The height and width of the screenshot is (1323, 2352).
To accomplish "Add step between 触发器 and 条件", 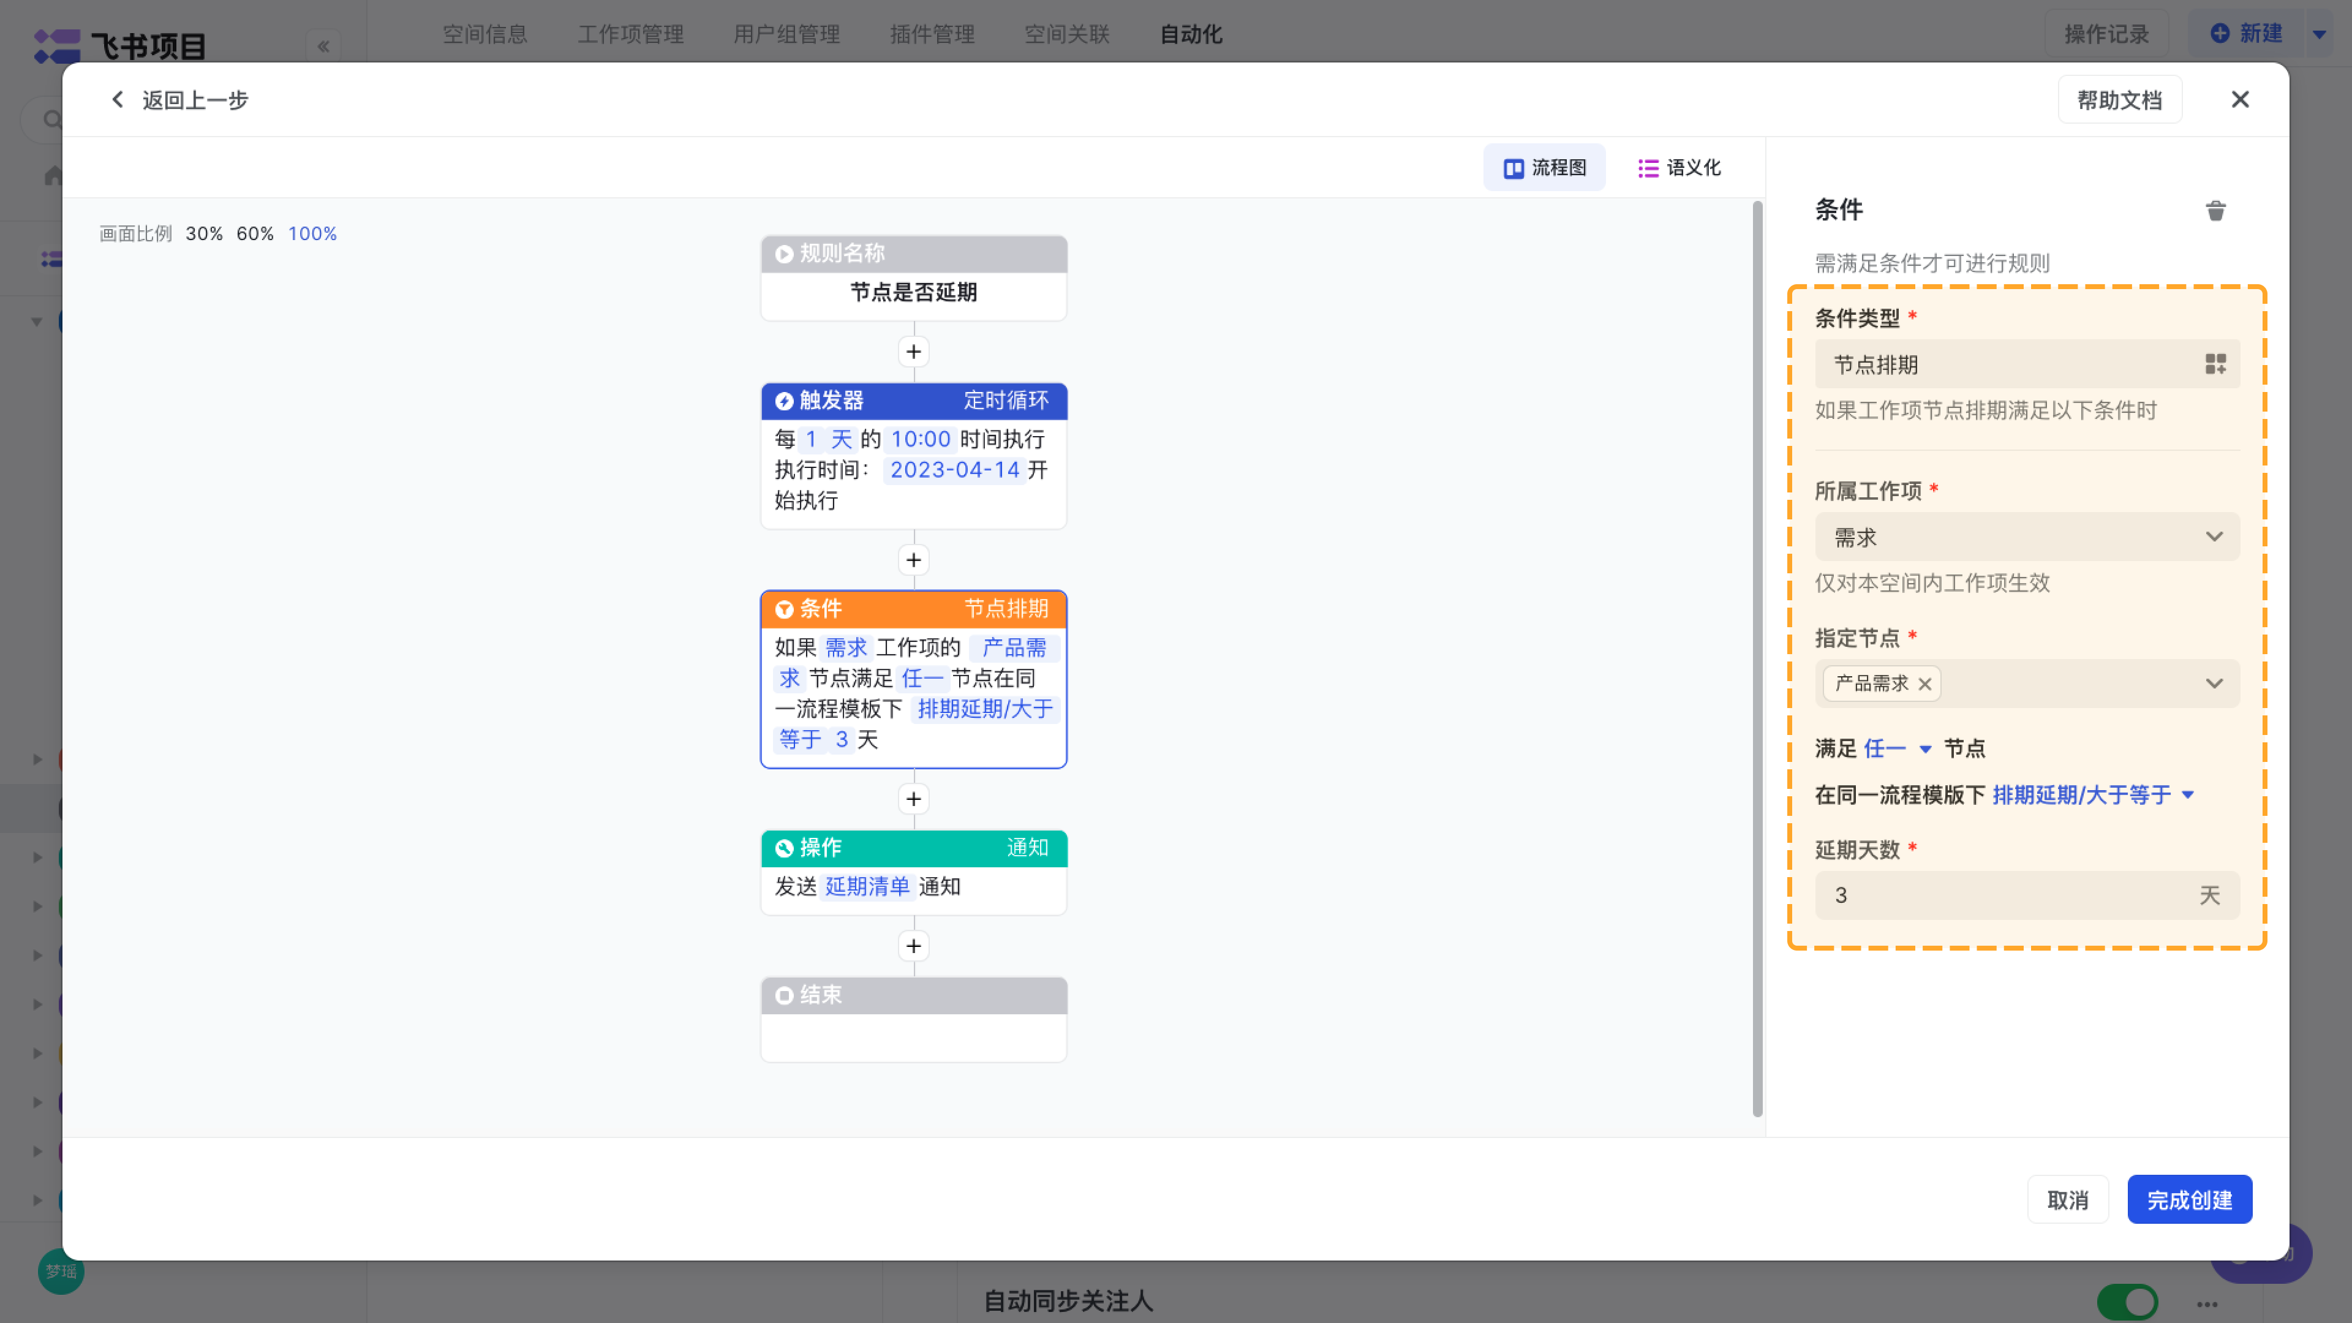I will (x=914, y=560).
